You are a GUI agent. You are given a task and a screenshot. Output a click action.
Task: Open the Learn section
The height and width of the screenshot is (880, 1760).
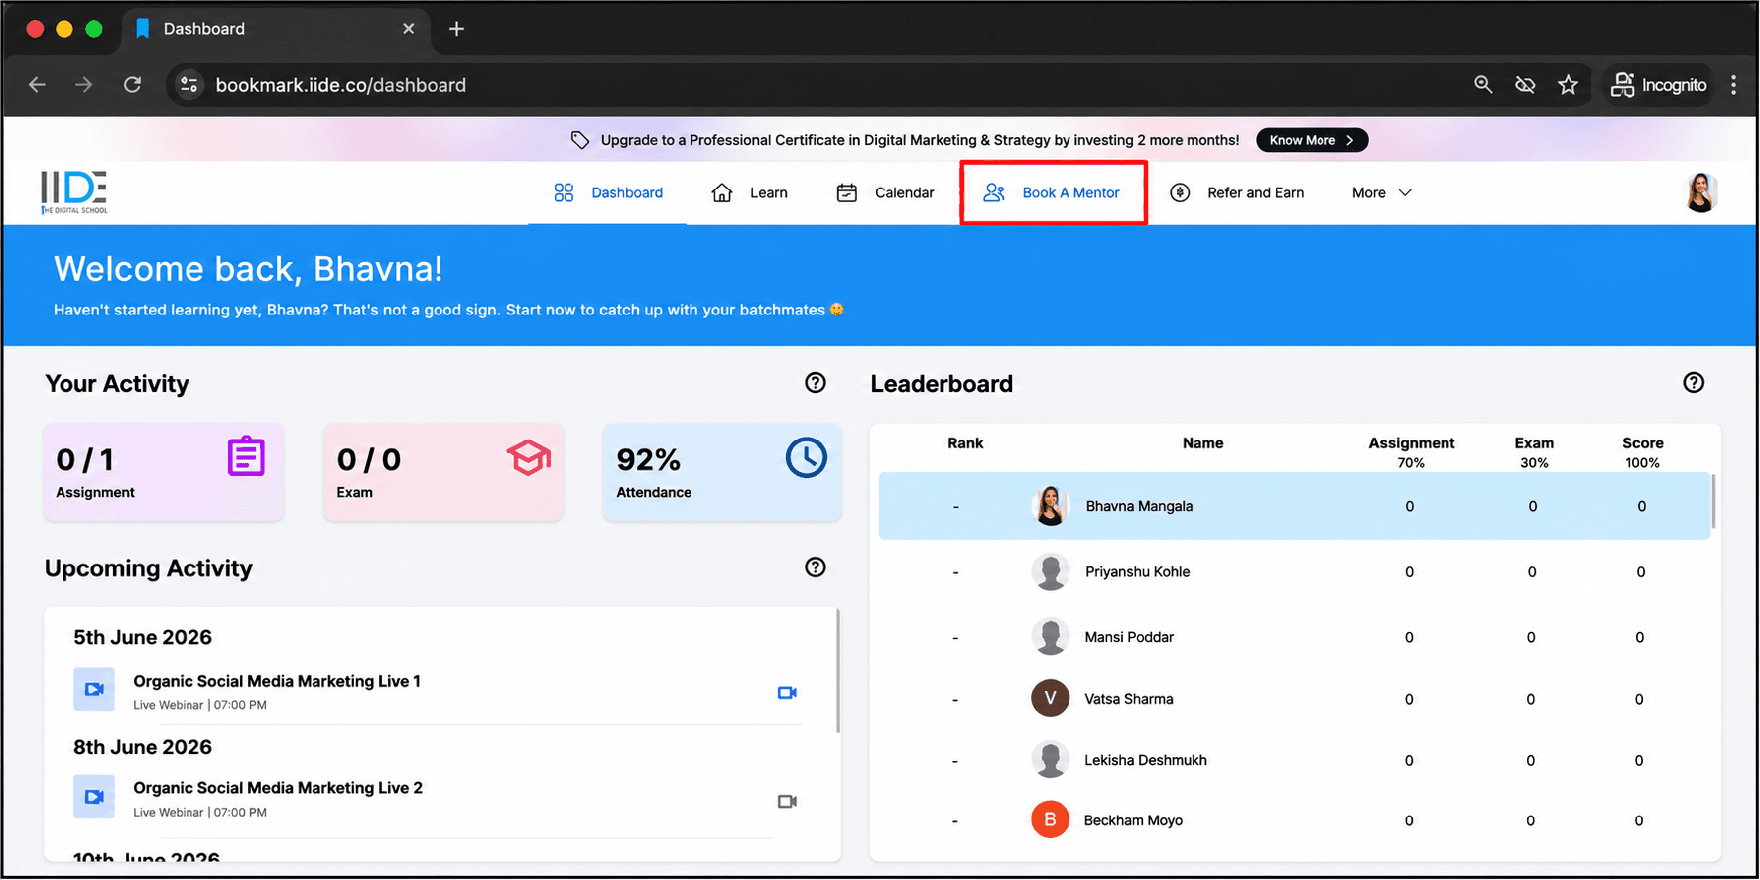[749, 192]
